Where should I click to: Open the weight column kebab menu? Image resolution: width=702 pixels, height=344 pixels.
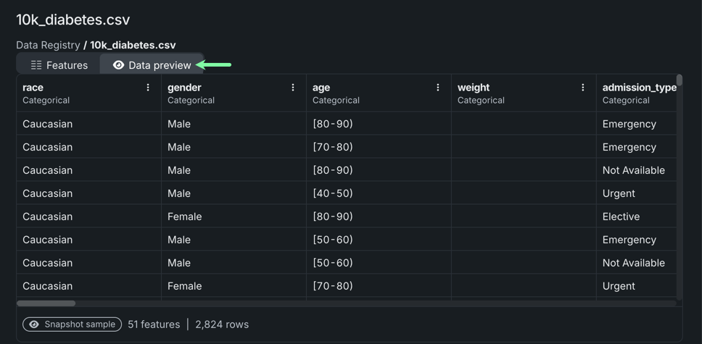click(x=583, y=88)
